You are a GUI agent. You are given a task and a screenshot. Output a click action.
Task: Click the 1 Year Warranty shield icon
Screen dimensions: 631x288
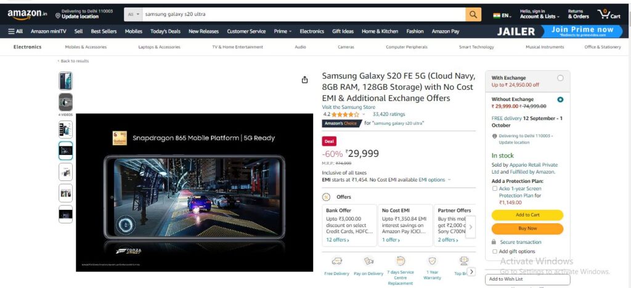[432, 261]
